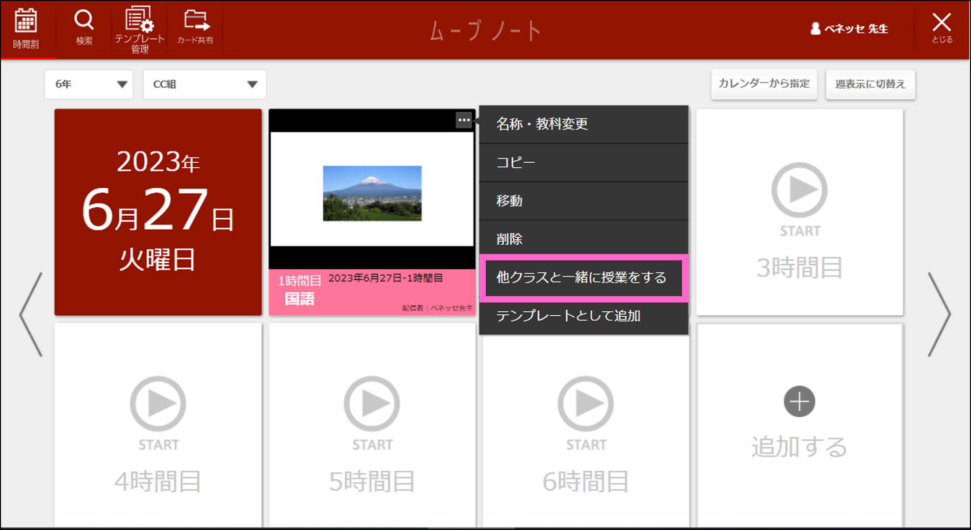The width and height of the screenshot is (971, 530).
Task: Click the three-dot menu on the 国語 lesson card
Action: coord(463,120)
